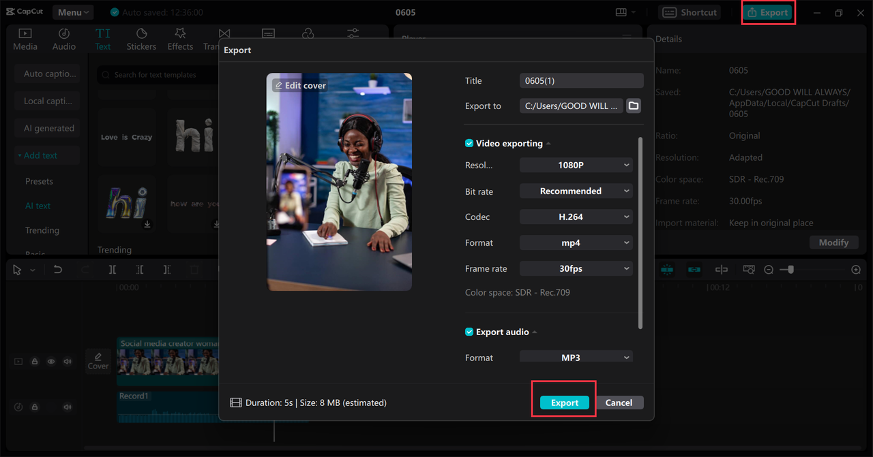Viewport: 873px width, 457px height.
Task: Switch to the Audio tab
Action: (64, 40)
